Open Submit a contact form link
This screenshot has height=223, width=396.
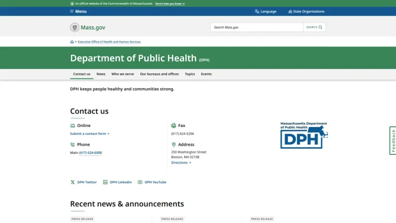90,134
